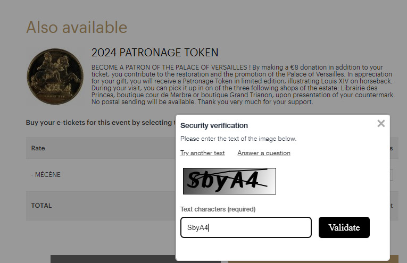Click the Patronage Token coin image

click(55, 77)
